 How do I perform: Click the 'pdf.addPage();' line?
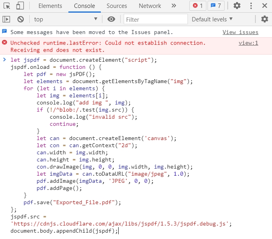tap(59, 188)
